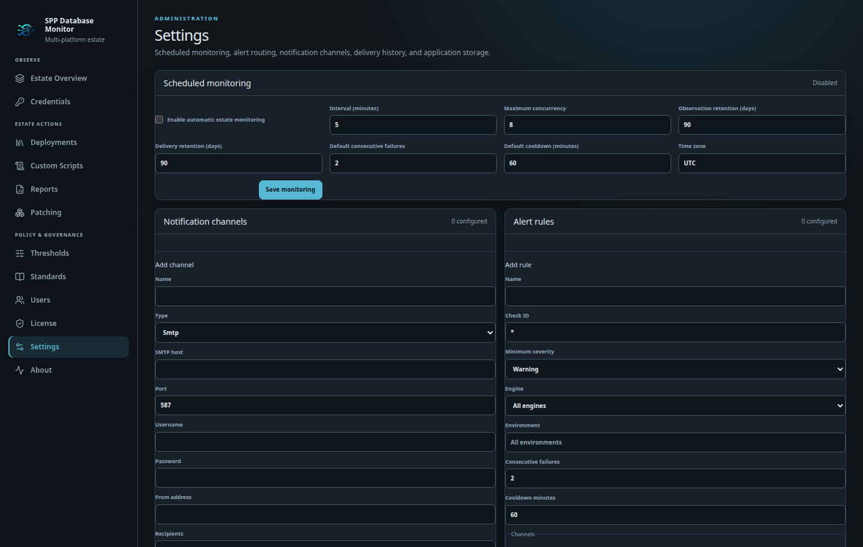The height and width of the screenshot is (547, 863).
Task: Enable automatic estate monitoring checkbox
Action: [159, 120]
